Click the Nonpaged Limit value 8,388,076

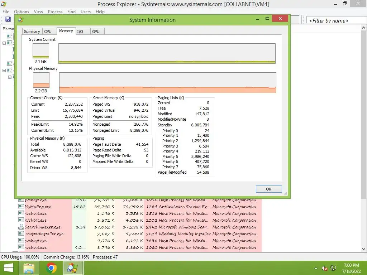[139, 130]
